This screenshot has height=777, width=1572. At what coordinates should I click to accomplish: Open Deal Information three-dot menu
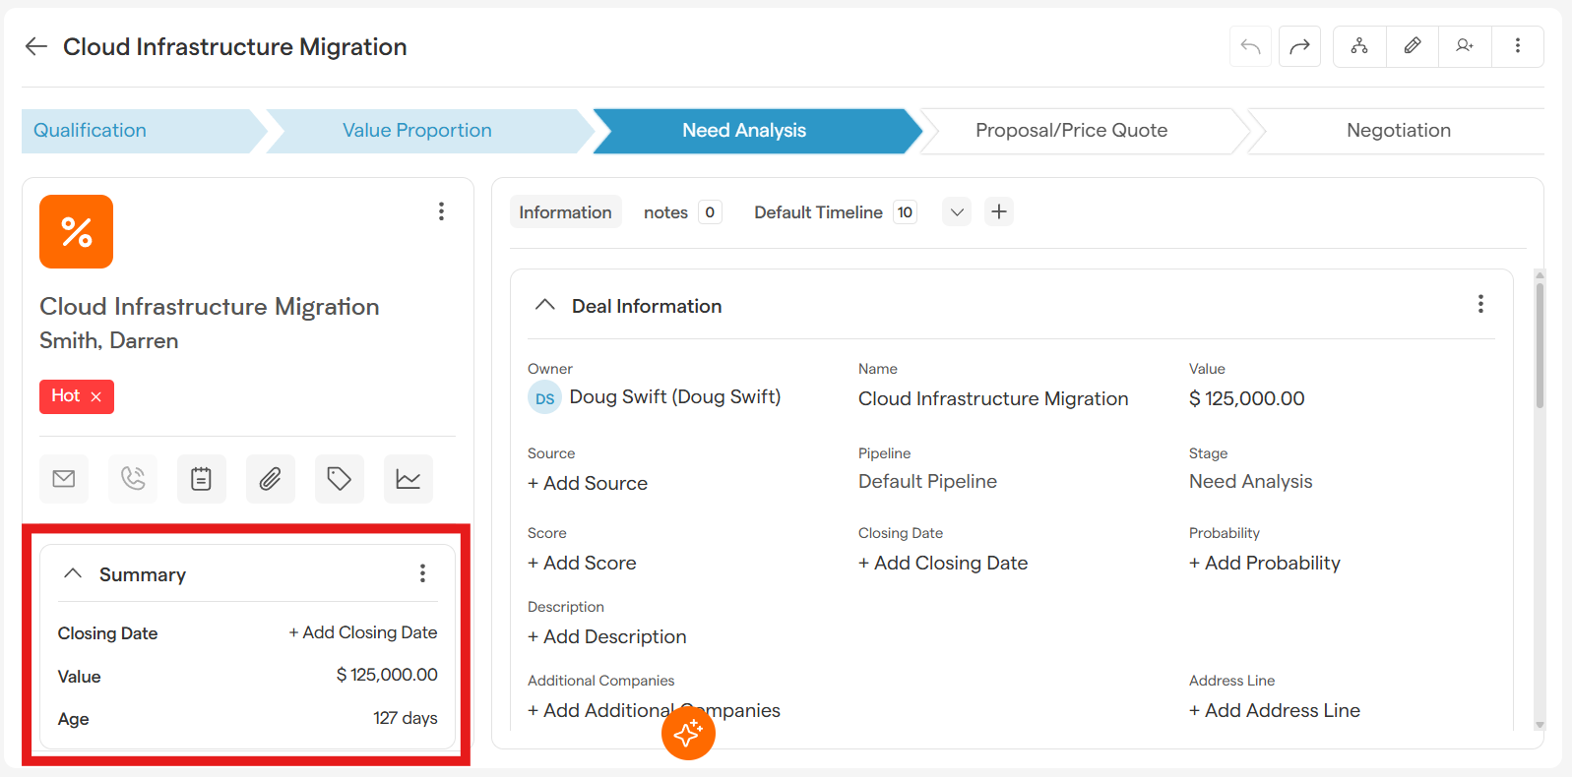click(1480, 305)
